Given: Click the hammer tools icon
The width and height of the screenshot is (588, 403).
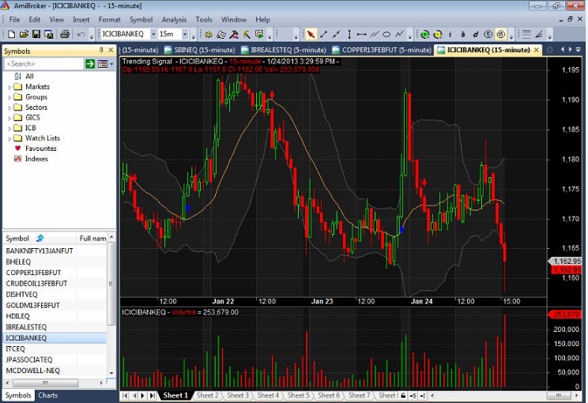Looking at the screenshot, I should click(234, 35).
